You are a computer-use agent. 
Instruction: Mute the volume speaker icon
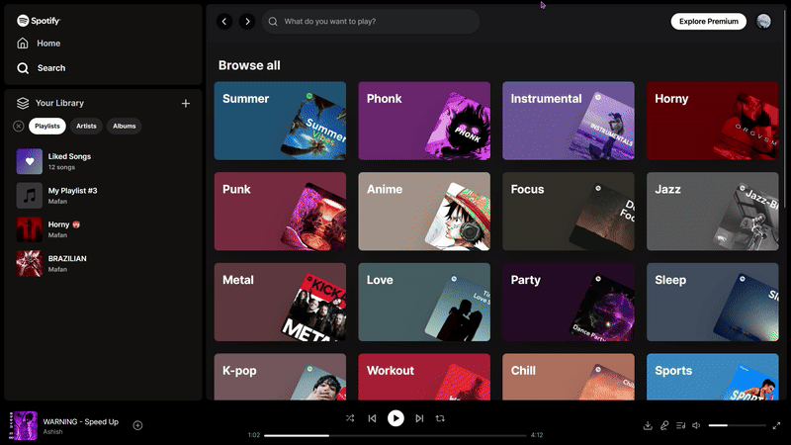point(697,426)
